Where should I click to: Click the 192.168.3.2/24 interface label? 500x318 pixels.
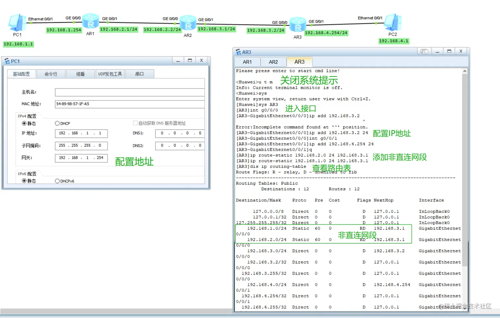click(x=266, y=30)
